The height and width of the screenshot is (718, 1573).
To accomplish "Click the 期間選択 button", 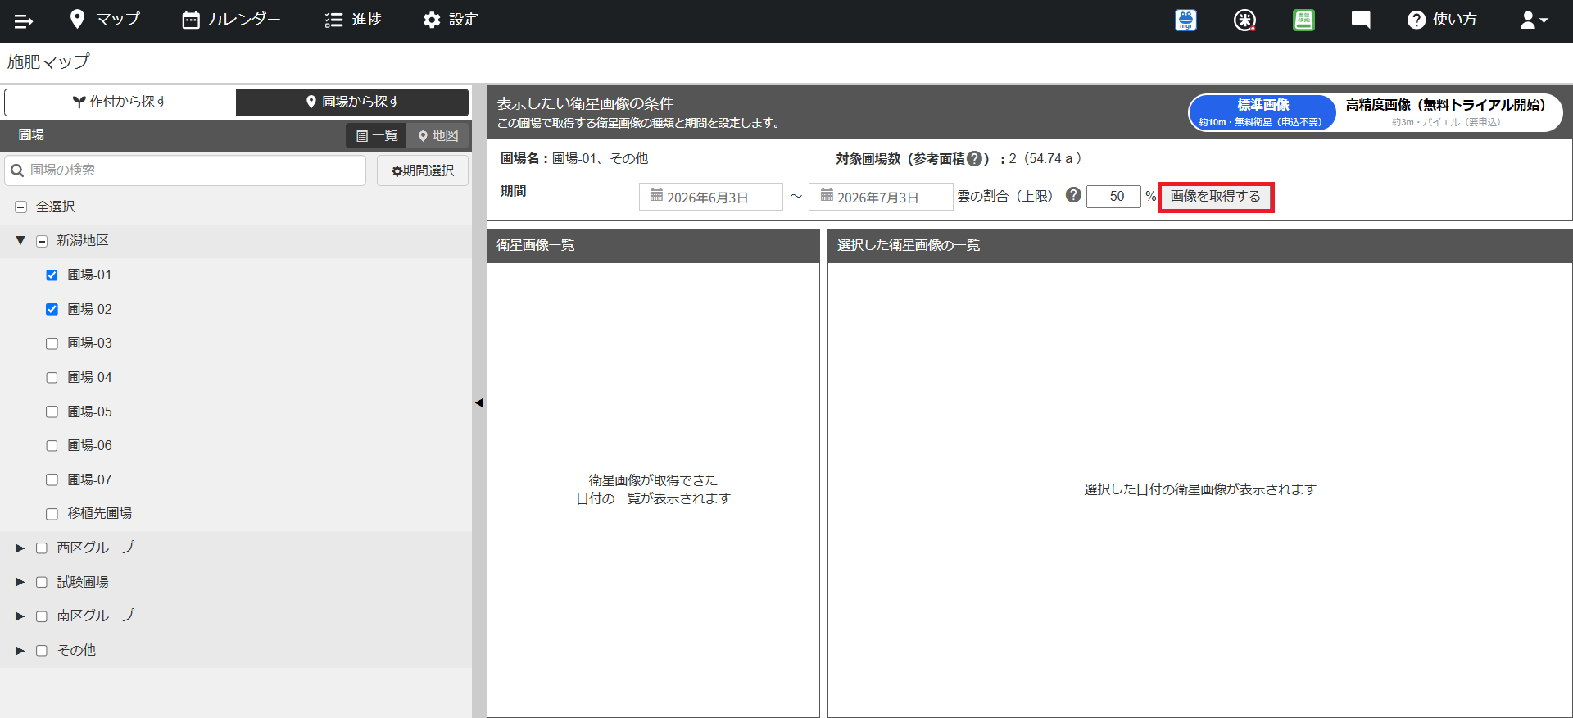I will click(423, 170).
